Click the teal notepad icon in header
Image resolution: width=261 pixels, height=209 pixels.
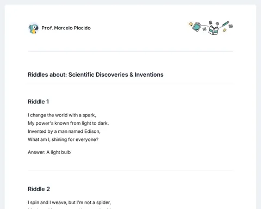(x=197, y=27)
